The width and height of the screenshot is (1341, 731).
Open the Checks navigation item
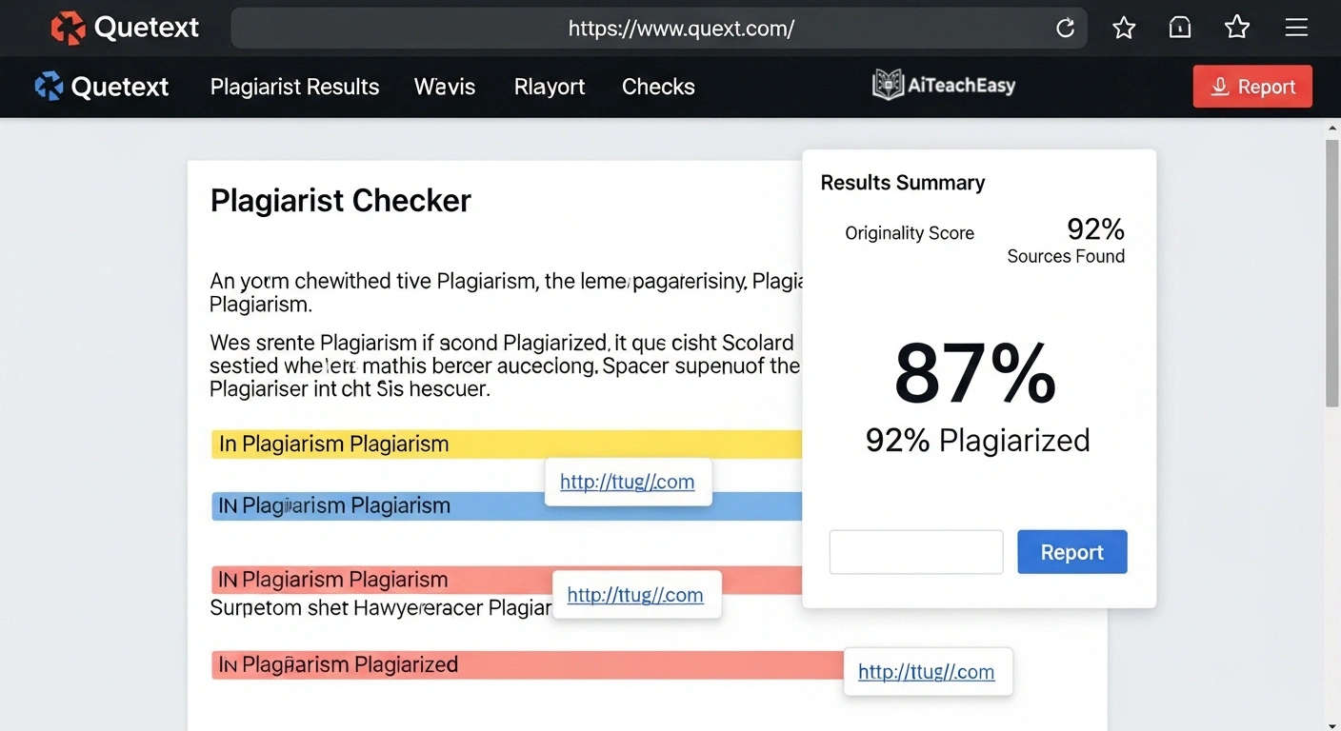(658, 86)
